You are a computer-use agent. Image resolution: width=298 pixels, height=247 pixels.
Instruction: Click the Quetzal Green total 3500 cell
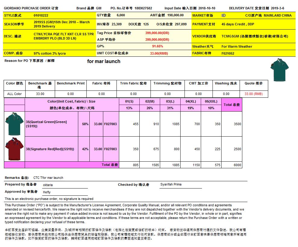[x=231, y=124]
